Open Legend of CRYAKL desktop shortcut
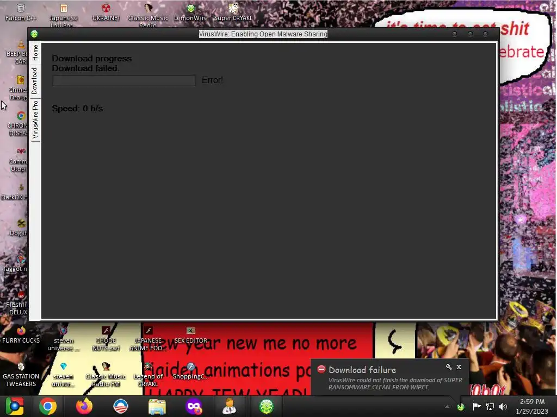This screenshot has height=417, width=557. tap(148, 375)
